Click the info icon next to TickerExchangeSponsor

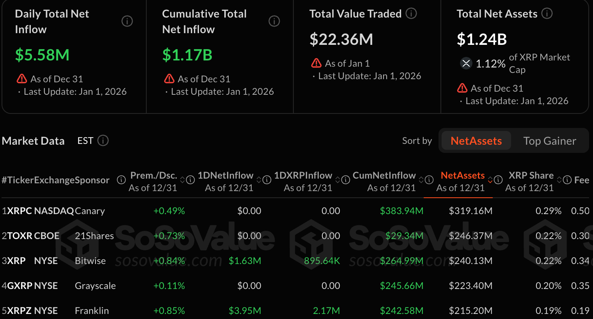pyautogui.click(x=121, y=180)
